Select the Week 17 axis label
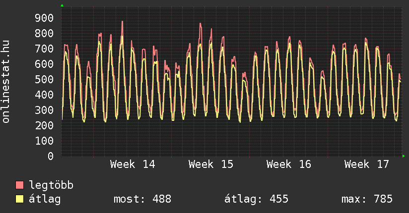 point(367,164)
